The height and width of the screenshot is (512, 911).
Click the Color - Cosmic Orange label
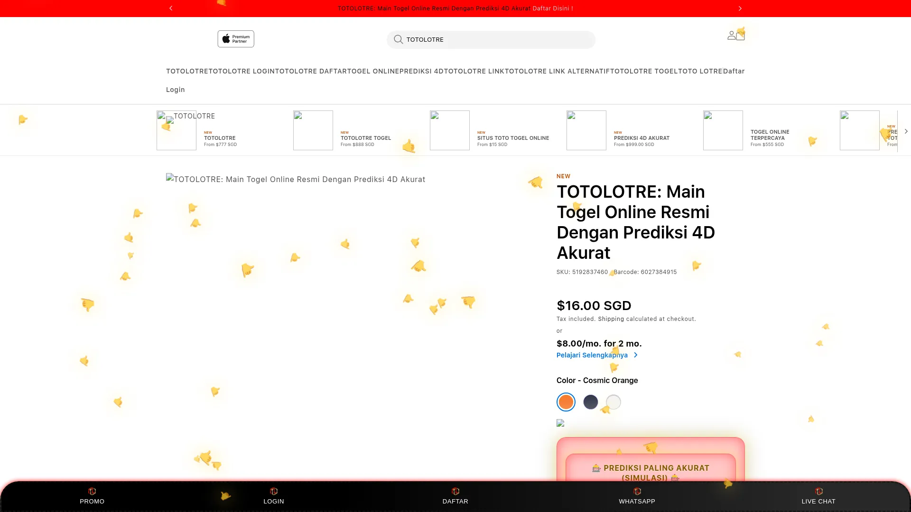597,381
